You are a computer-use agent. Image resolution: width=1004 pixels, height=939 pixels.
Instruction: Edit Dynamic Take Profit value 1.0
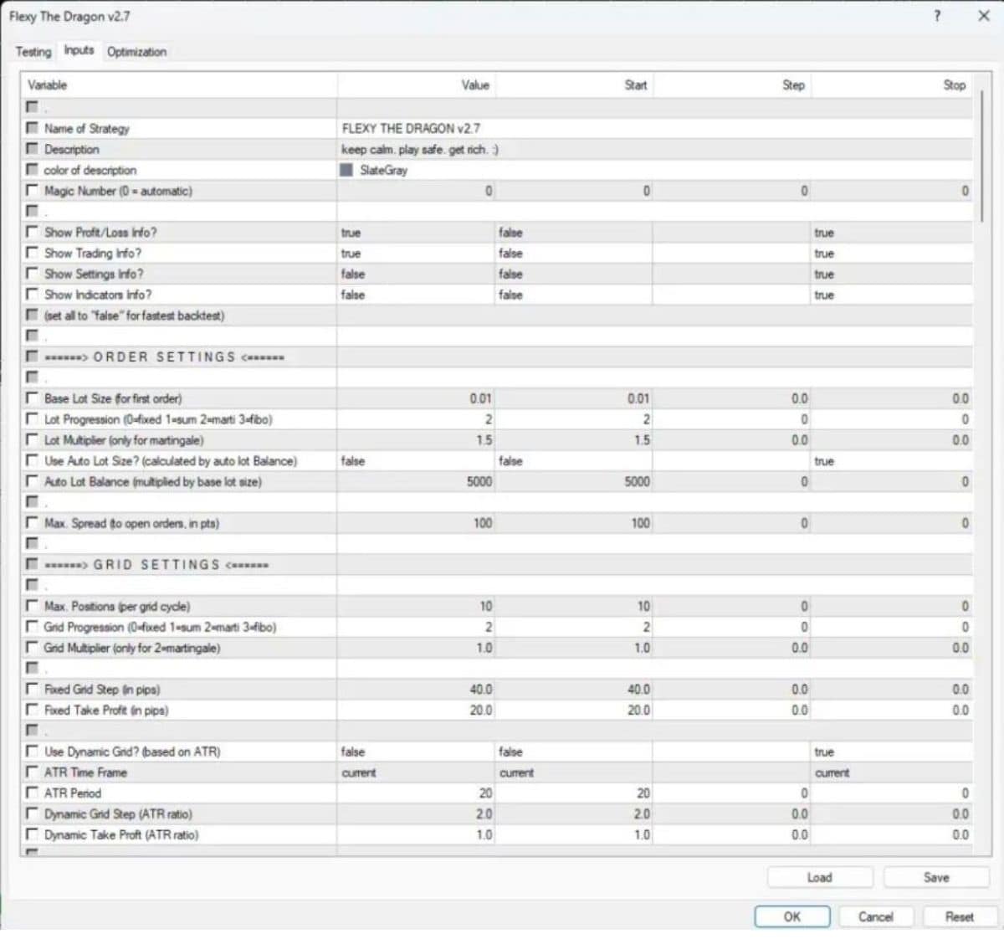[x=416, y=834]
